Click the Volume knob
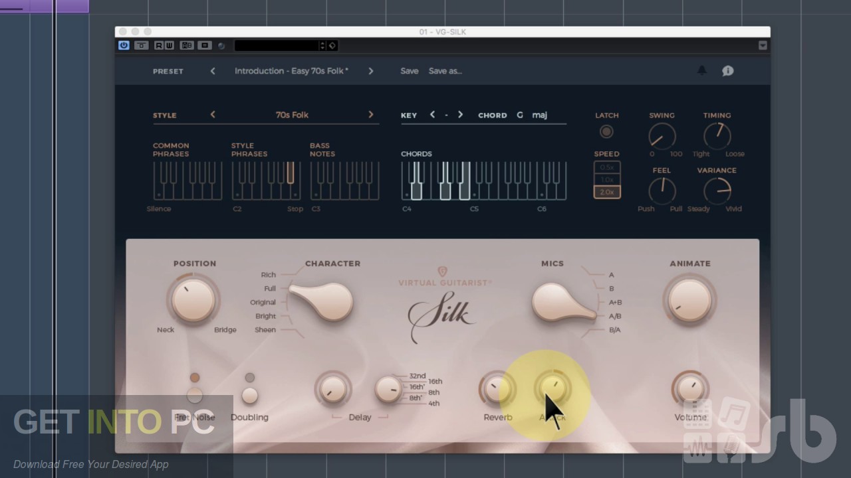 690,389
